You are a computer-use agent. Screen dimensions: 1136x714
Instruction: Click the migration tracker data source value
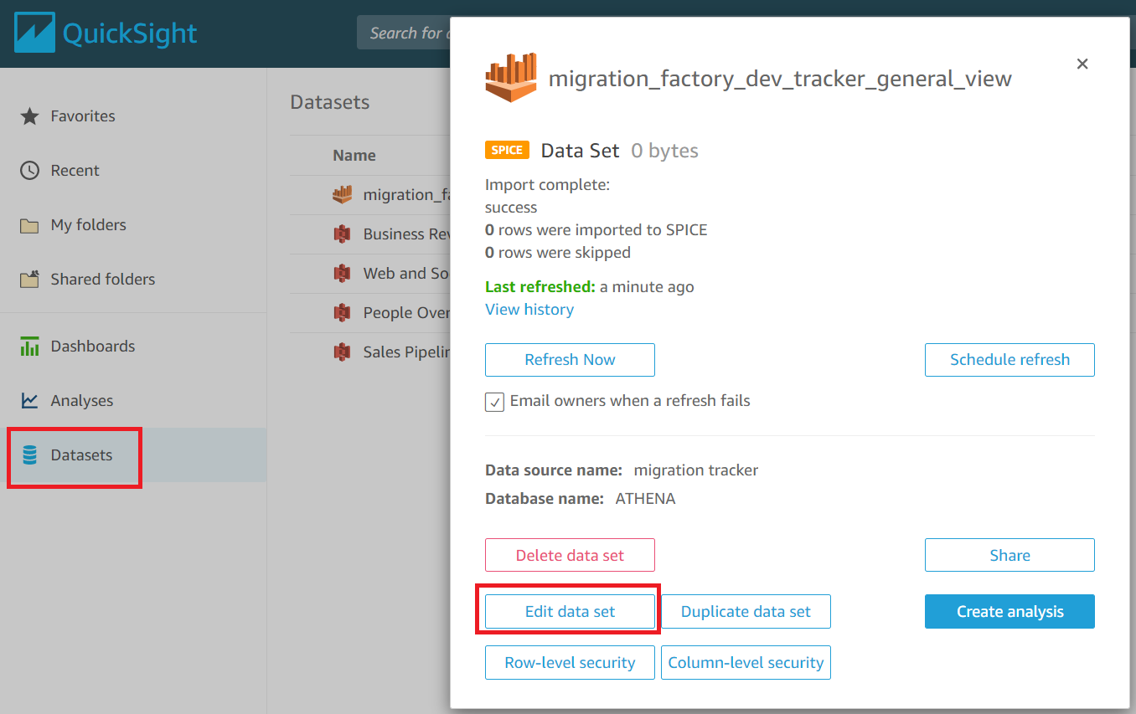tap(695, 470)
